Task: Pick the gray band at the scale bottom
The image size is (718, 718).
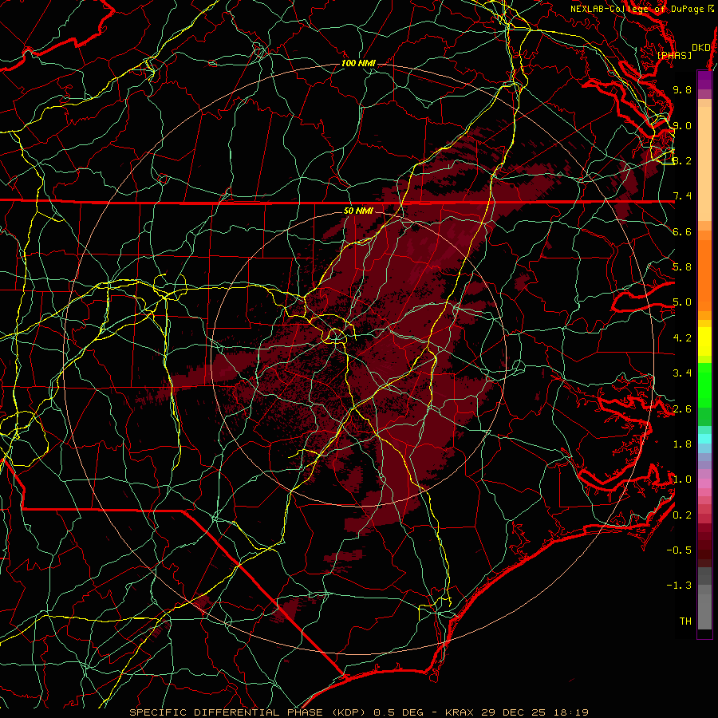Action: pyautogui.click(x=704, y=611)
